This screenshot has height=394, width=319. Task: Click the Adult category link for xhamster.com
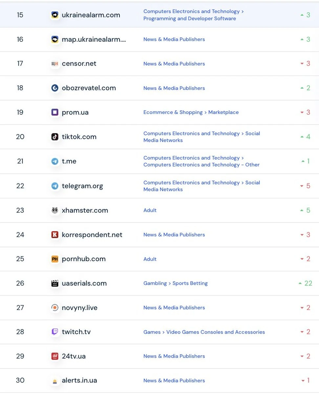[x=150, y=210]
